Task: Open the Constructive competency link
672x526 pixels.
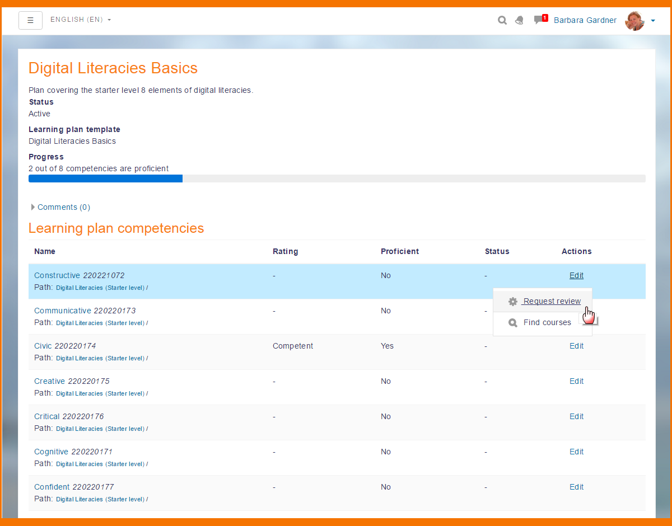Action: 57,275
